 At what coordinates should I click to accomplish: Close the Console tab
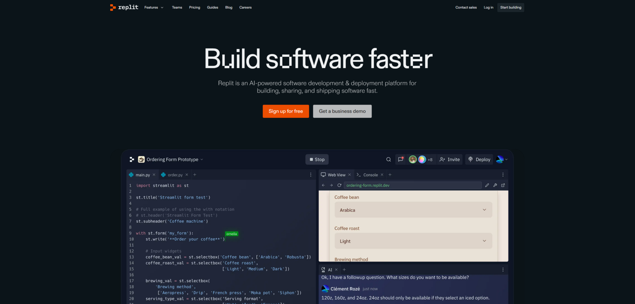click(382, 175)
